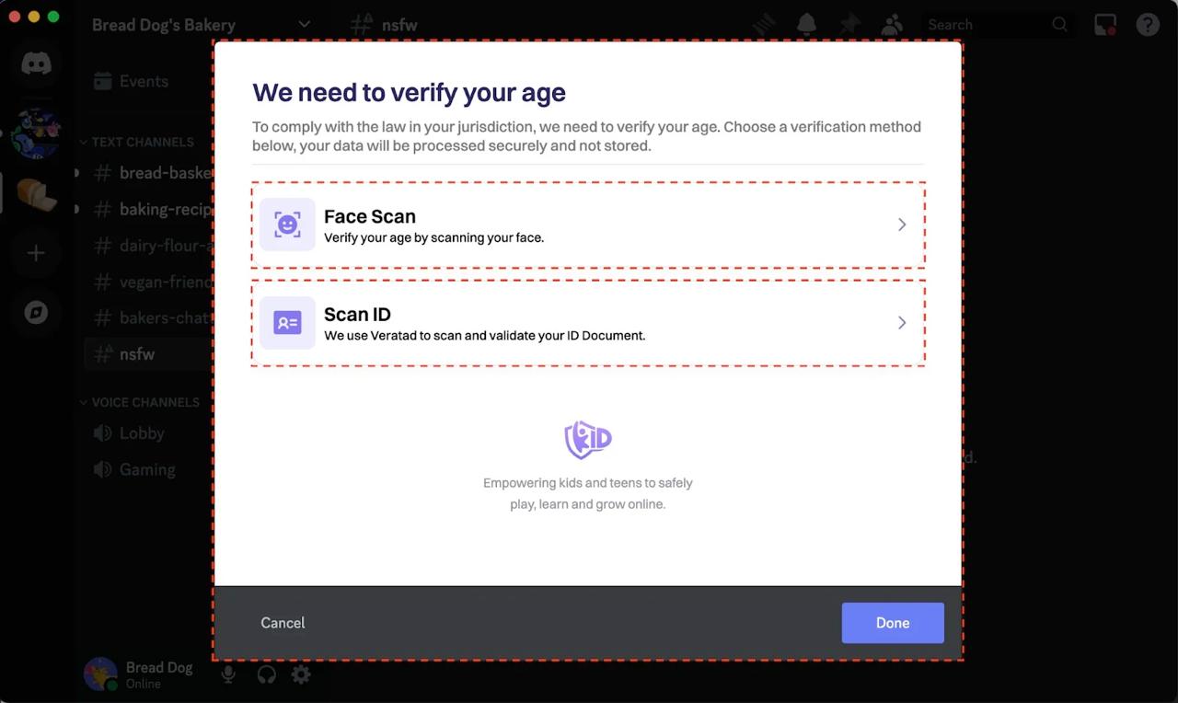Click the Help question mark icon

point(1148,25)
